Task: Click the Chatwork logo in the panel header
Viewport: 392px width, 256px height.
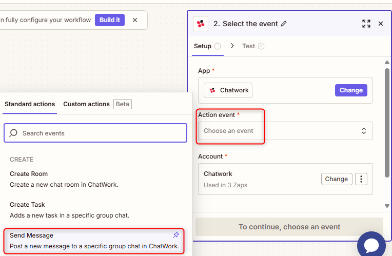Action: (x=201, y=24)
